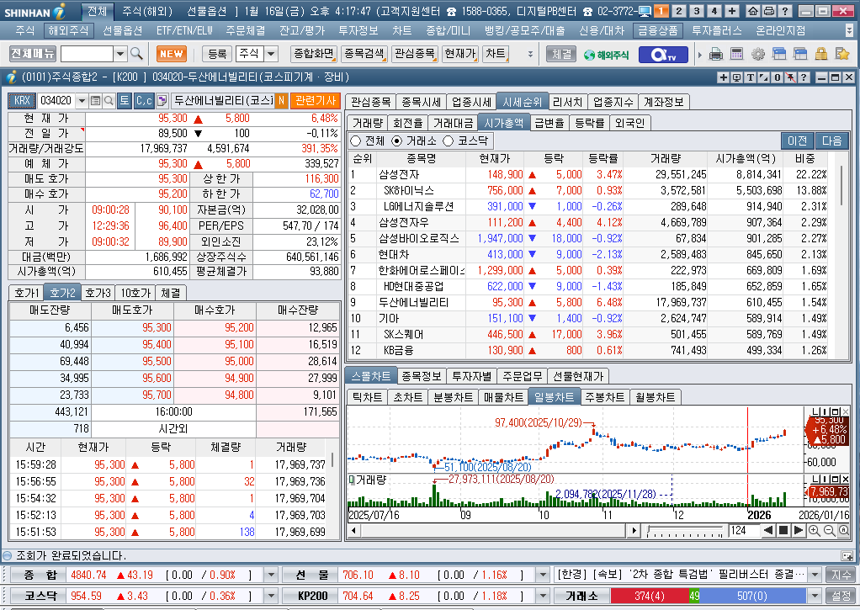Open the stock code 034020 dropdown arrow
The width and height of the screenshot is (860, 610).
coord(82,101)
